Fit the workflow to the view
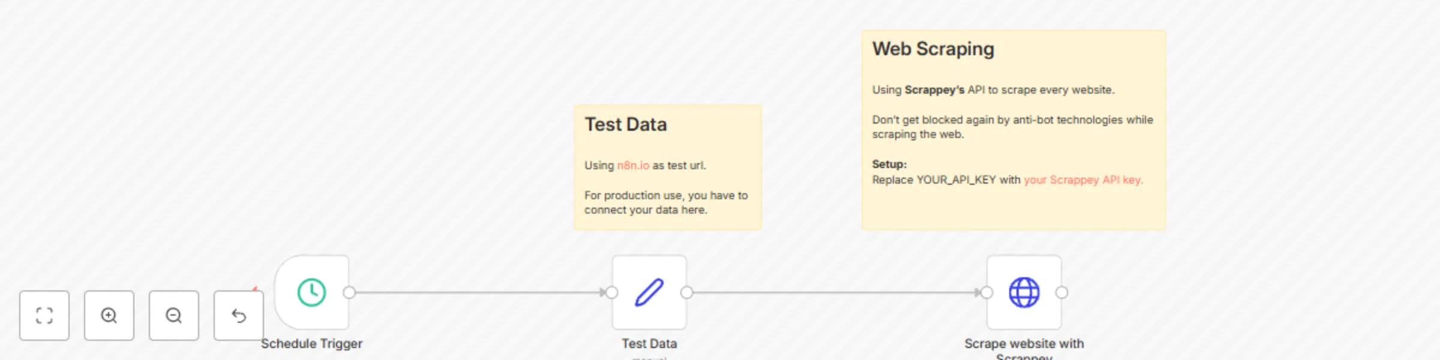This screenshot has height=360, width=1440. coord(44,315)
